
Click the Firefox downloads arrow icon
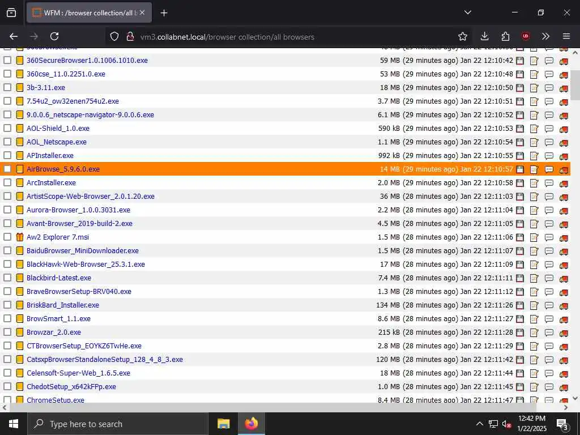click(x=484, y=36)
